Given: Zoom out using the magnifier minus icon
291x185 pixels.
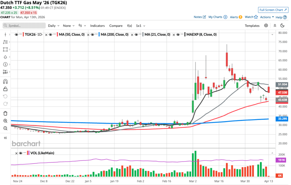Looking at the screenshot, I should coord(5,128).
